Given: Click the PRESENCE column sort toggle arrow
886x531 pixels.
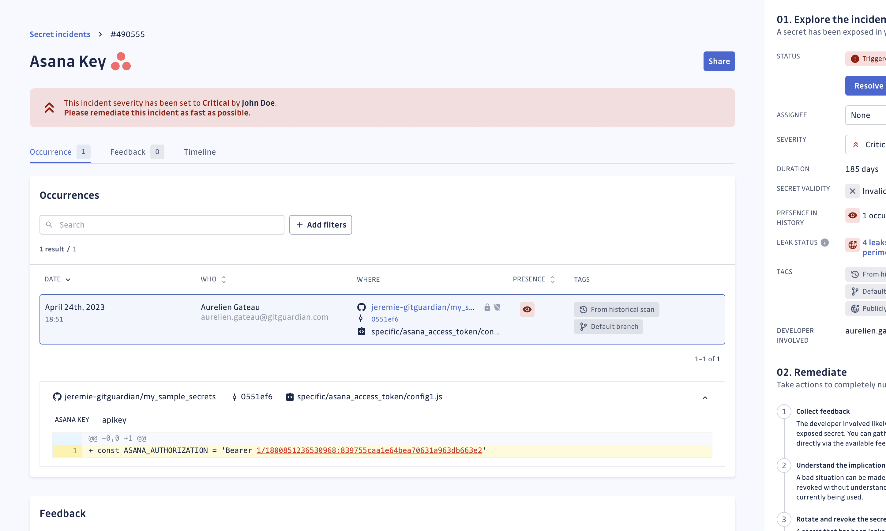Looking at the screenshot, I should click(552, 279).
